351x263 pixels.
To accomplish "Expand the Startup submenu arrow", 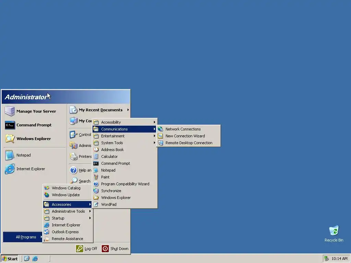I will (90, 218).
